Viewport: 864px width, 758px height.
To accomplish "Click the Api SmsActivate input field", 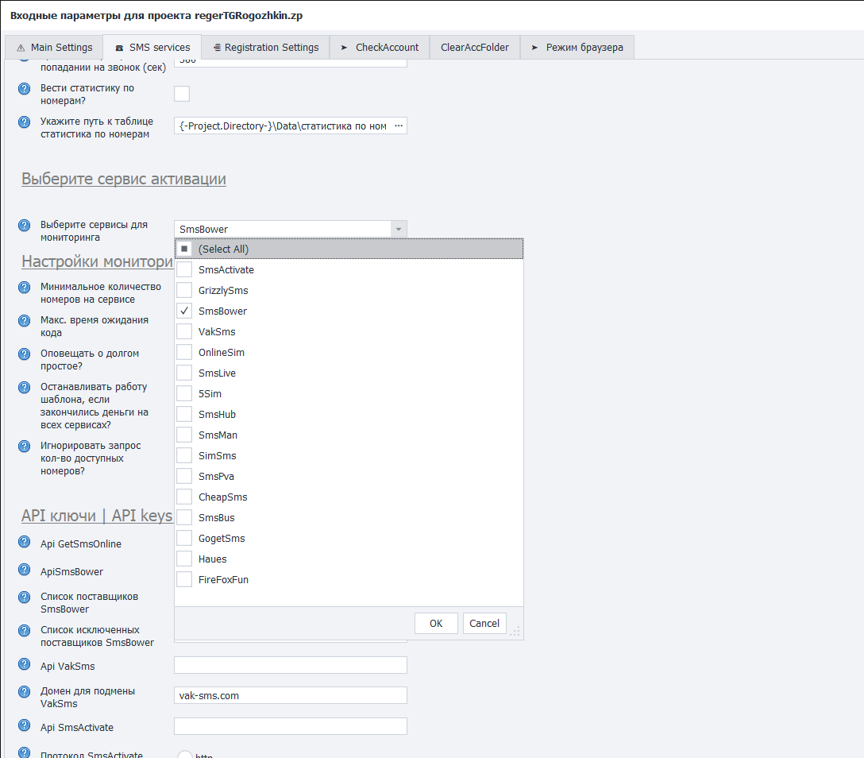I will tap(291, 726).
